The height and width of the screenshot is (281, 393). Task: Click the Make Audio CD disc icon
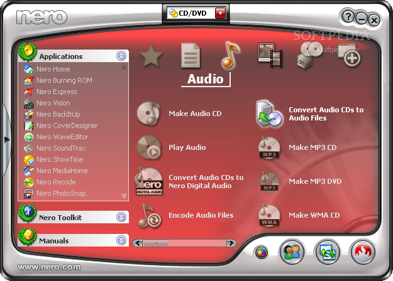[x=148, y=114]
